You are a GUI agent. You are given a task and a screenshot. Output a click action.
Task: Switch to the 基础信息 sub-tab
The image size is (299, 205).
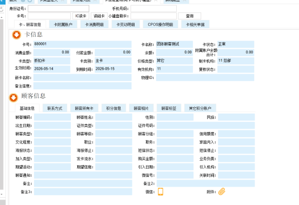(27, 108)
